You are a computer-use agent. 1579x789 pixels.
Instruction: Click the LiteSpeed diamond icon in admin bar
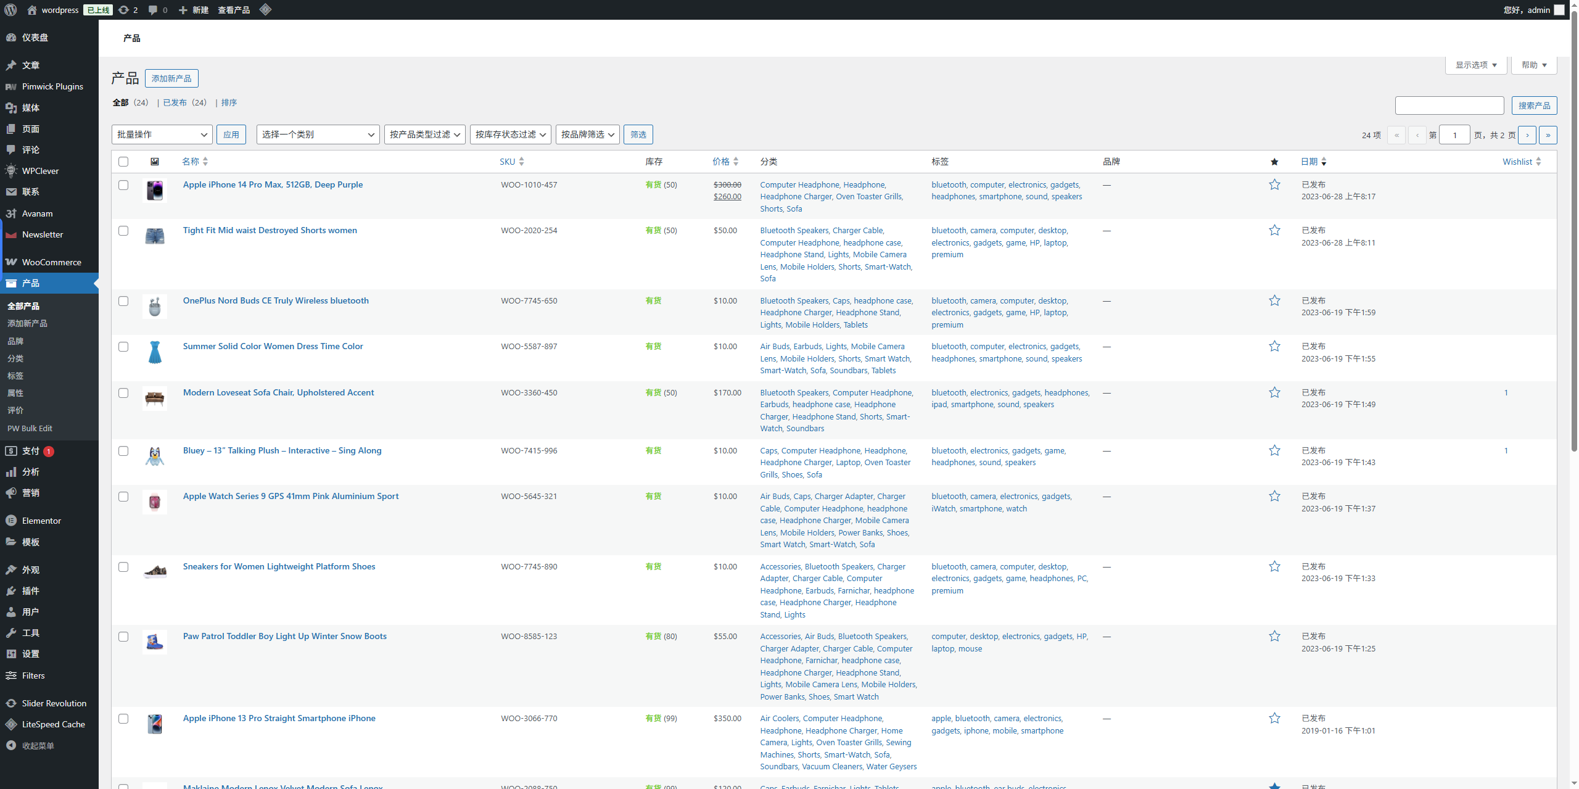pos(265,10)
